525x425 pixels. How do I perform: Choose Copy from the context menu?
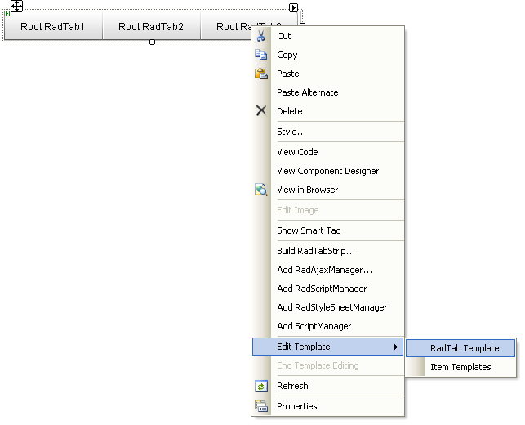(327, 55)
